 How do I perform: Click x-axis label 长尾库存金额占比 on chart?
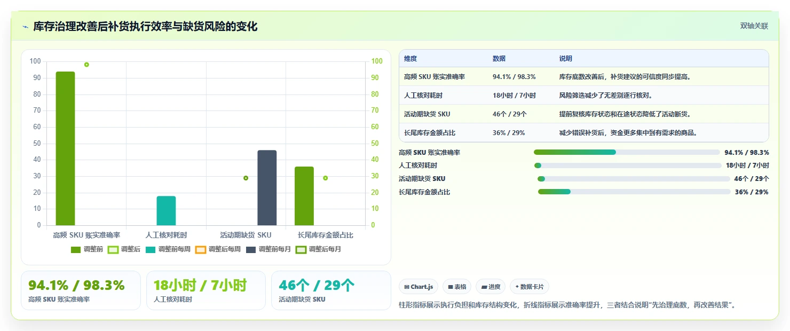pyautogui.click(x=325, y=235)
